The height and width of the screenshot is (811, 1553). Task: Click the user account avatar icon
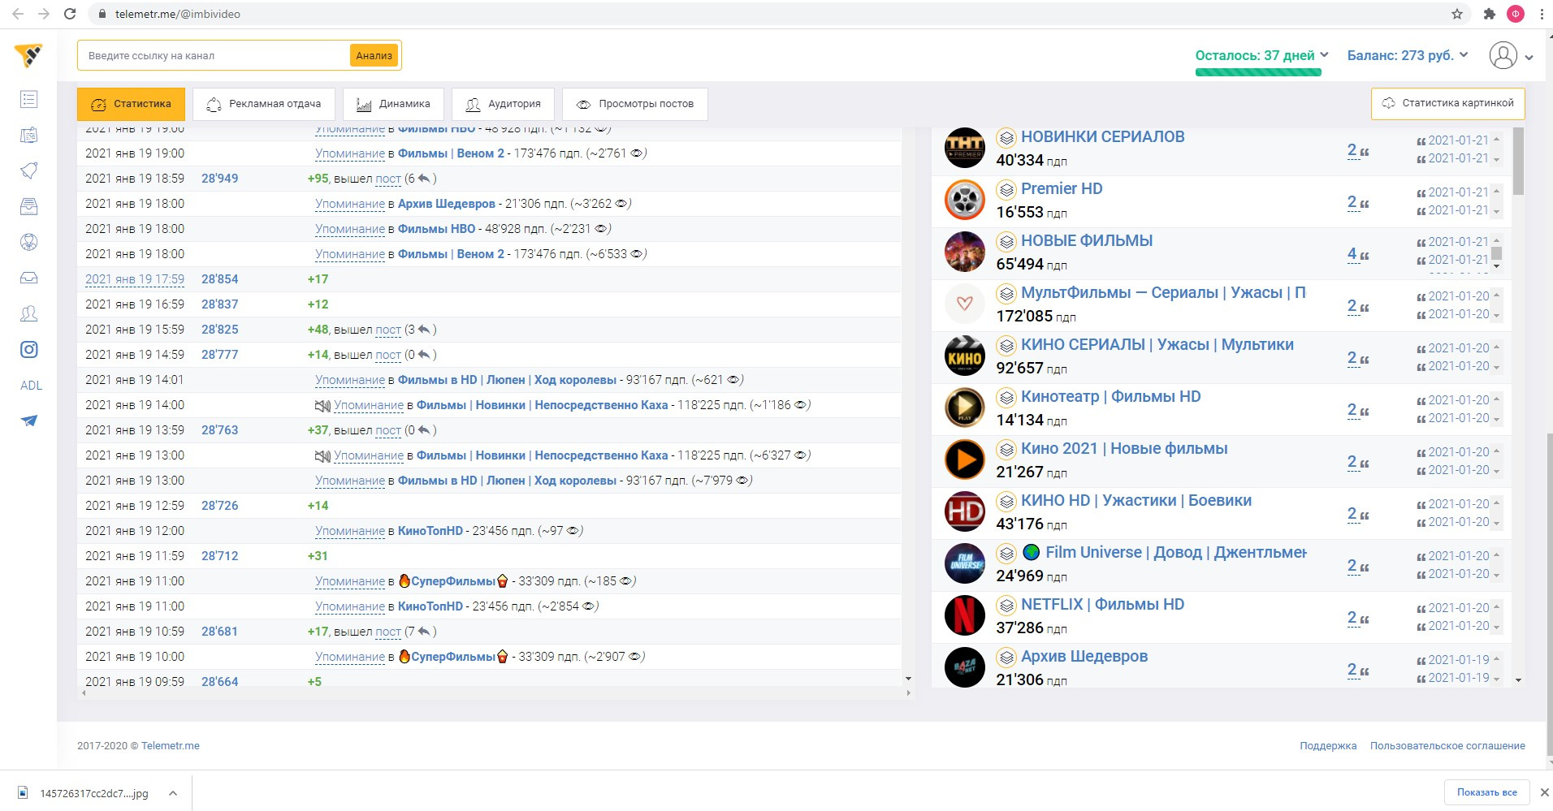tap(1503, 55)
